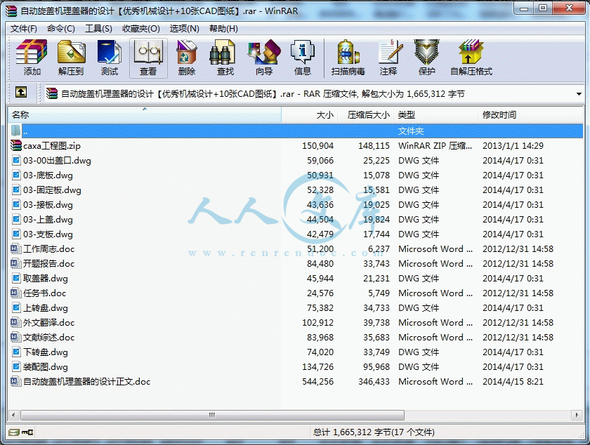The image size is (590, 445).
Task: Open the 工具(S) menu
Action: point(98,29)
